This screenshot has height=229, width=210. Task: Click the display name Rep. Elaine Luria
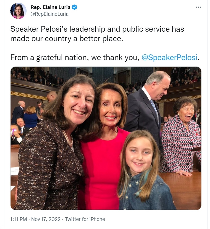[x=51, y=7]
